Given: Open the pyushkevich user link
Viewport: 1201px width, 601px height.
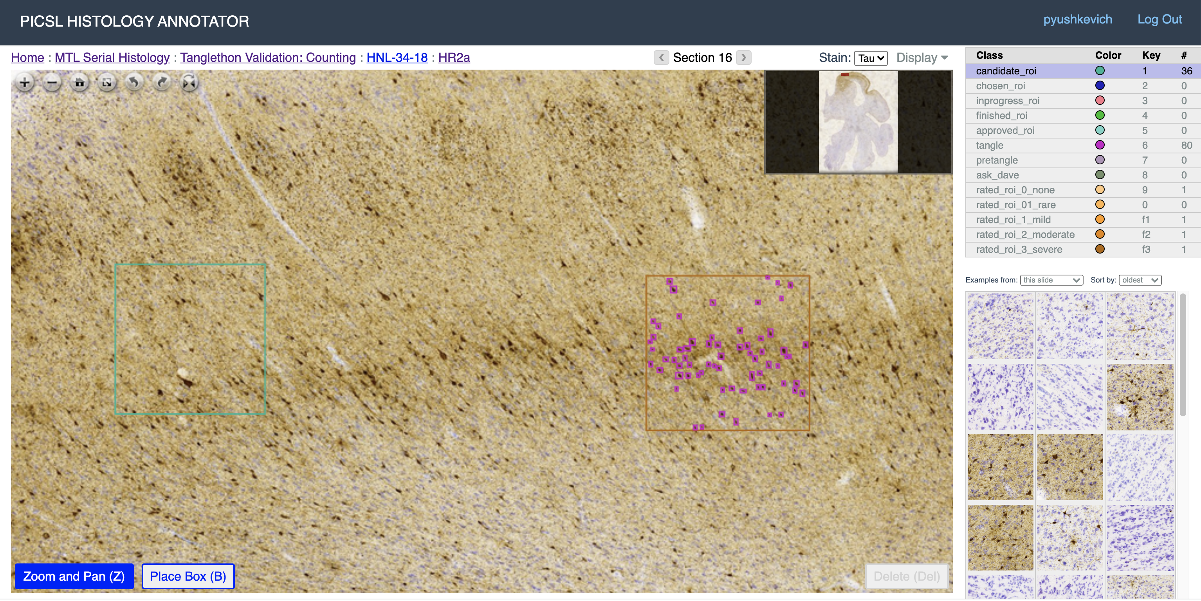Looking at the screenshot, I should click(1077, 20).
